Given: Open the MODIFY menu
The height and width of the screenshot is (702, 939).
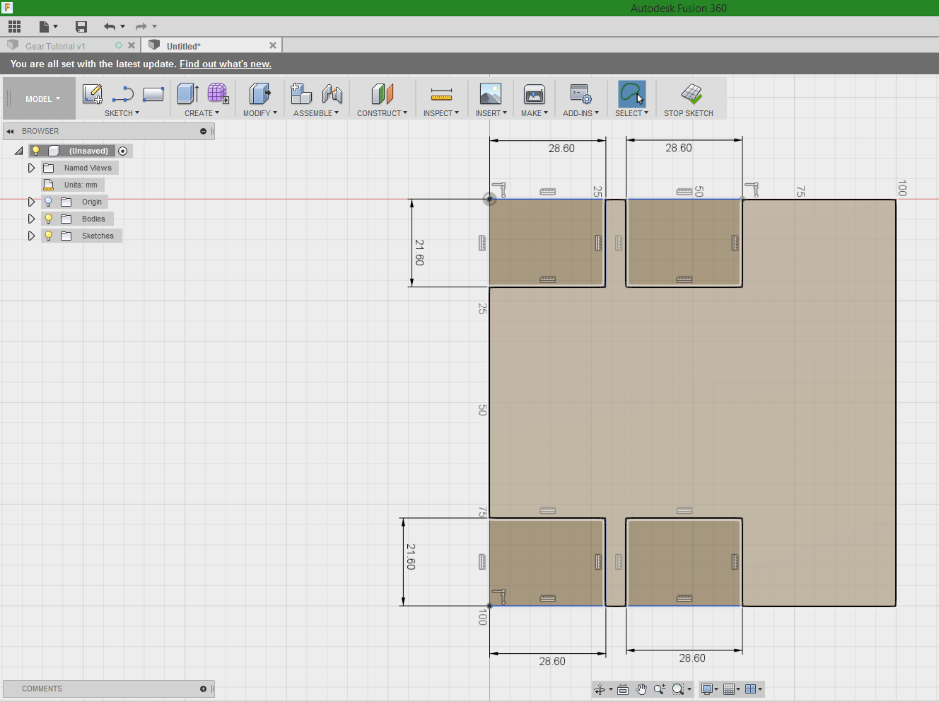Looking at the screenshot, I should [259, 113].
